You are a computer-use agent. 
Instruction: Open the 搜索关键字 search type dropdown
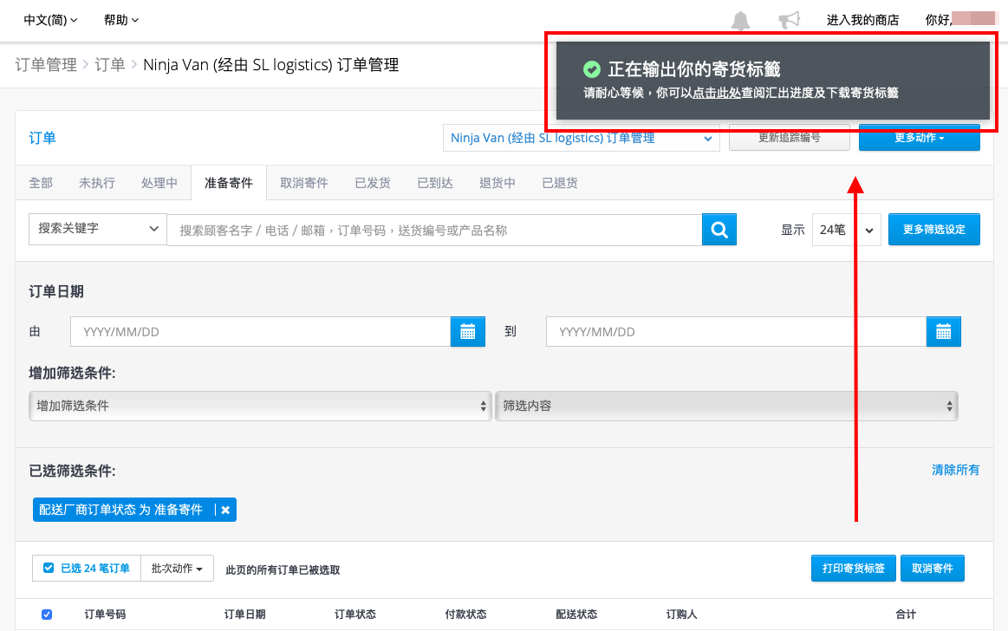(x=98, y=229)
